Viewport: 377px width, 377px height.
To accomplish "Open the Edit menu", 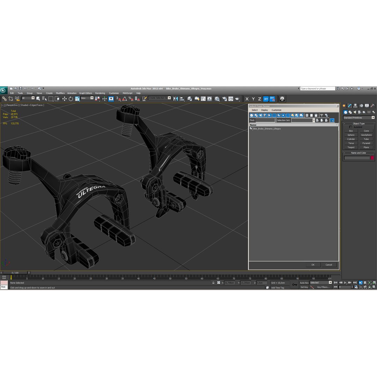I will pos(12,93).
